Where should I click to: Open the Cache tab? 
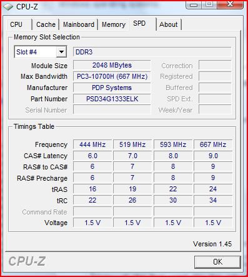tap(46, 24)
